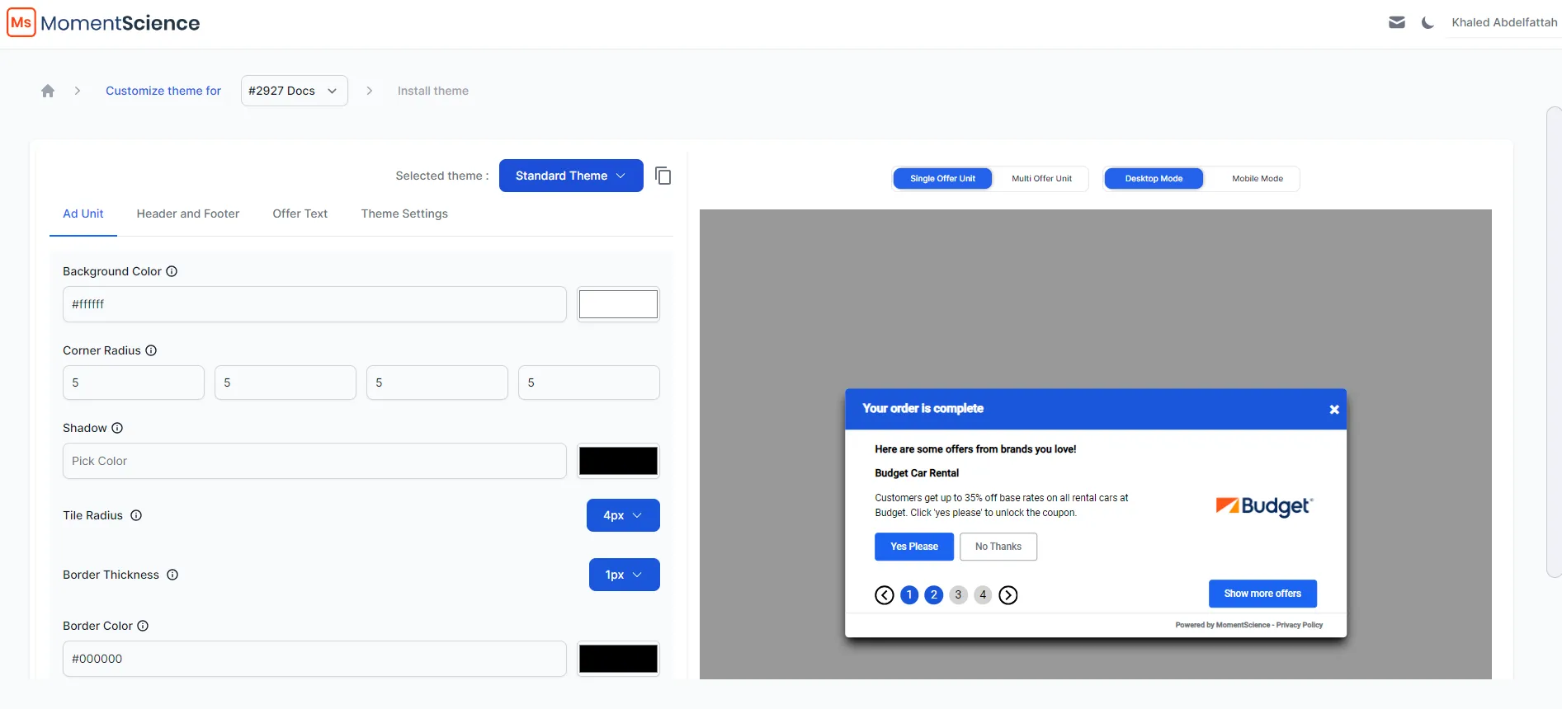Viewport: 1562px width, 709px height.
Task: Go to home via house icon
Action: coord(48,91)
